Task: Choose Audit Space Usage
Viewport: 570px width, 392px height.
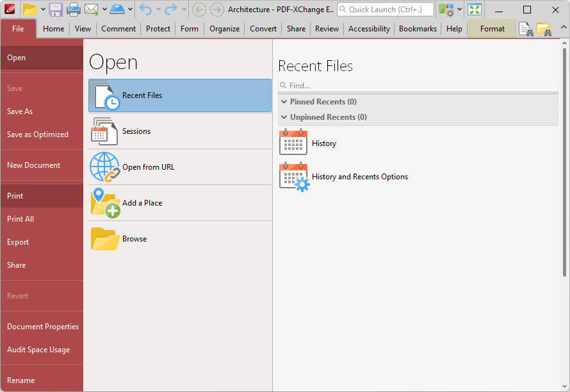Action: point(42,350)
